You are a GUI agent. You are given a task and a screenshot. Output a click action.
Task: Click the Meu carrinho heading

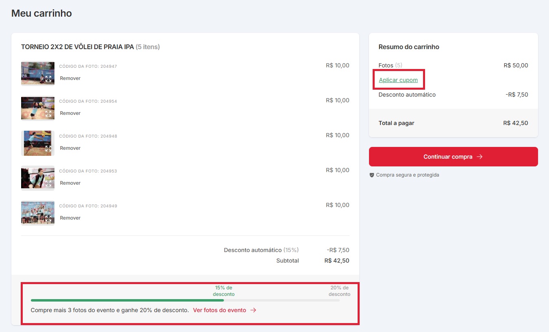41,13
